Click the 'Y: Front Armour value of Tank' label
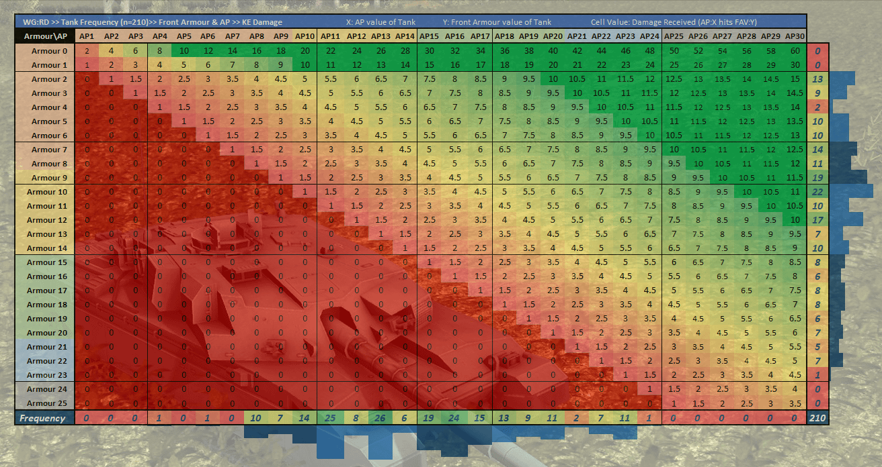This screenshot has height=467, width=882. click(x=497, y=22)
